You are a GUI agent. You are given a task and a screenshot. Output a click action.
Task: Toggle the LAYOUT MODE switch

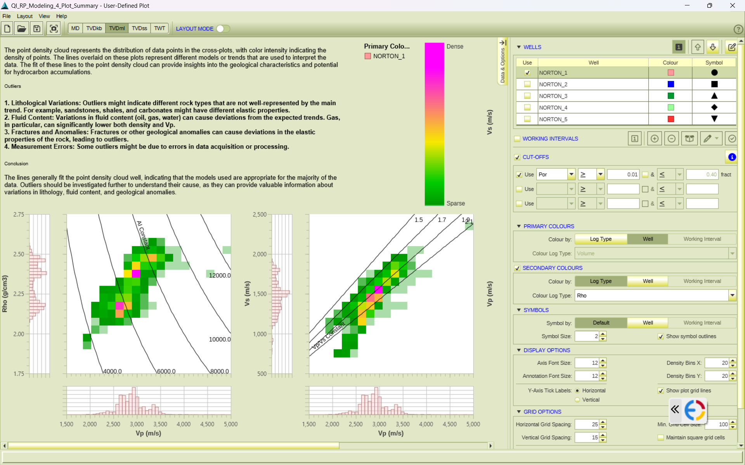[x=223, y=29]
